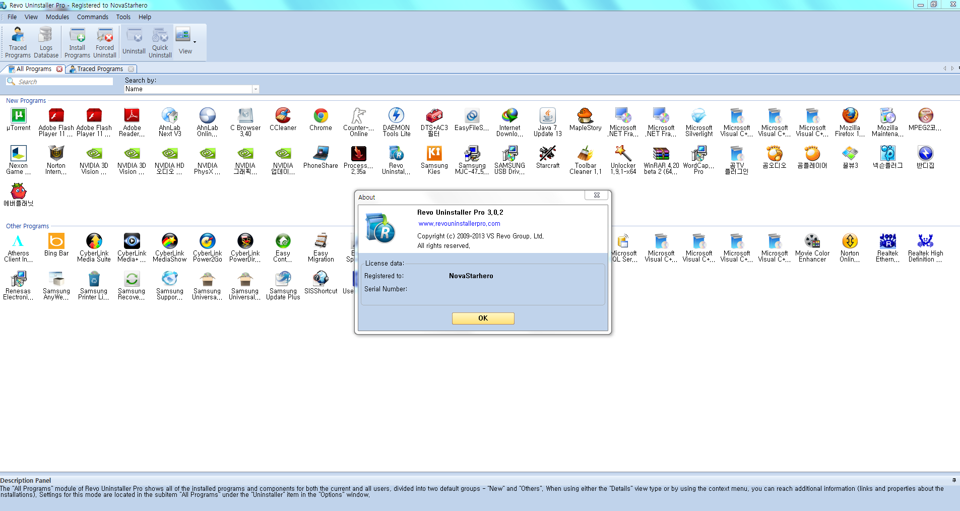
Task: Select the Norton Online icon in Other Programs
Action: [x=850, y=247]
